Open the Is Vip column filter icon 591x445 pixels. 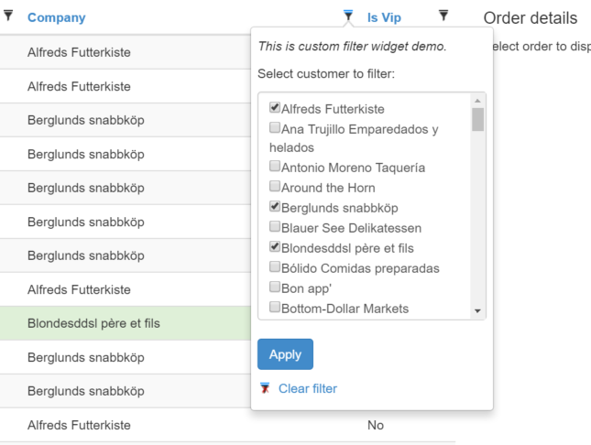coord(443,16)
